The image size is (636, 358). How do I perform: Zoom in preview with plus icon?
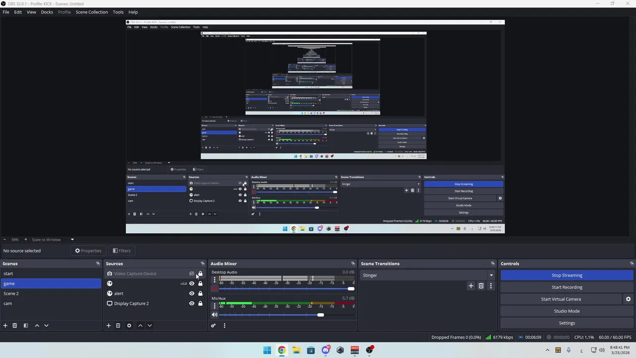(x=26, y=240)
